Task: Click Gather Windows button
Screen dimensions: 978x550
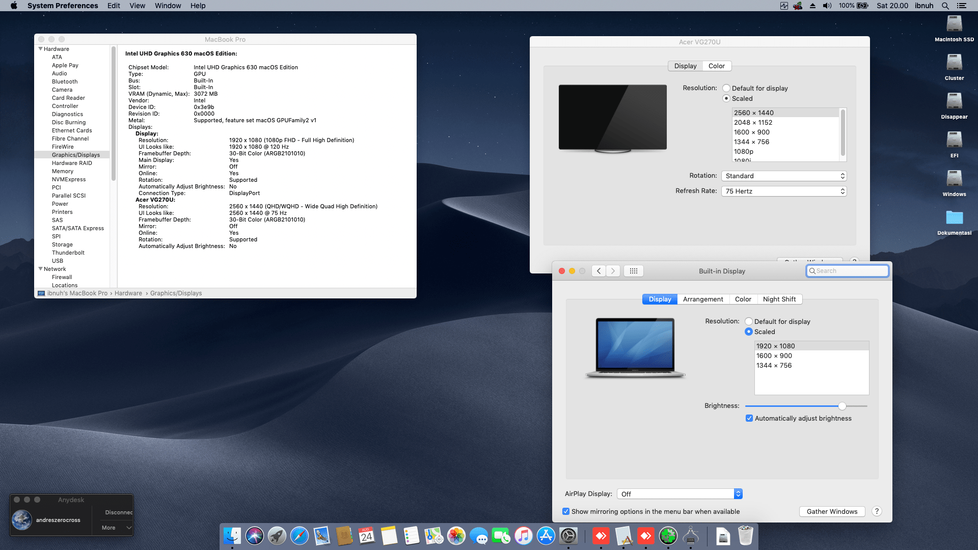Action: (832, 511)
